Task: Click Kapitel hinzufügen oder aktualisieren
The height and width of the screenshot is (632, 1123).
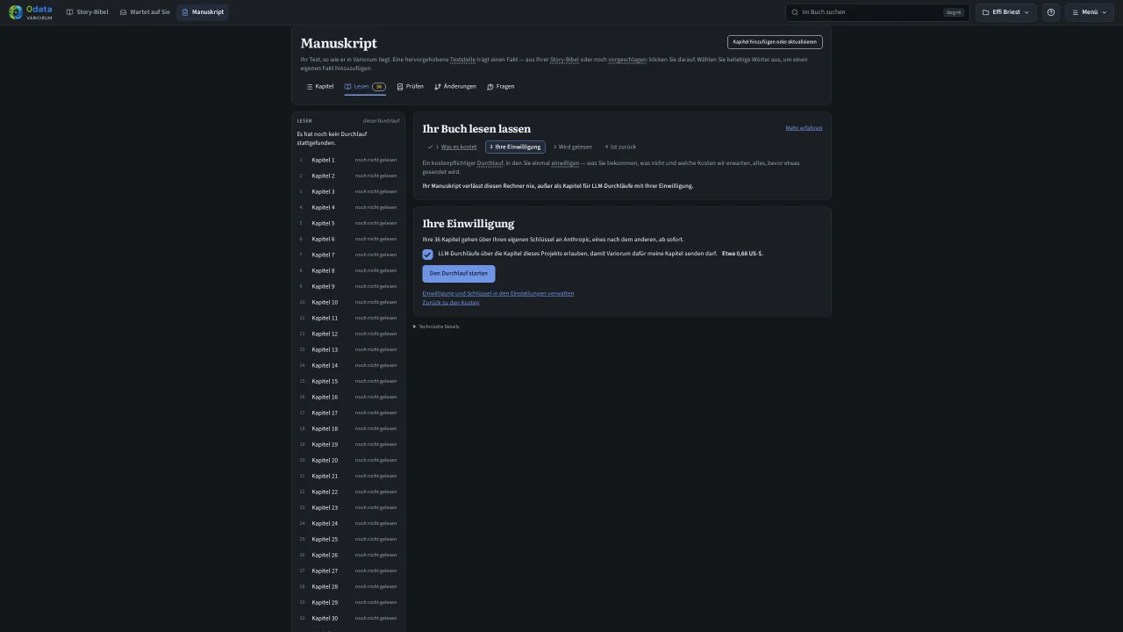Action: point(775,42)
